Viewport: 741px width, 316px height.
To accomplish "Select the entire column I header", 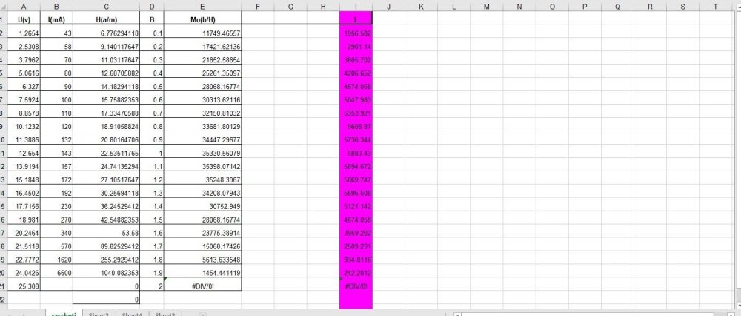I will click(x=356, y=6).
